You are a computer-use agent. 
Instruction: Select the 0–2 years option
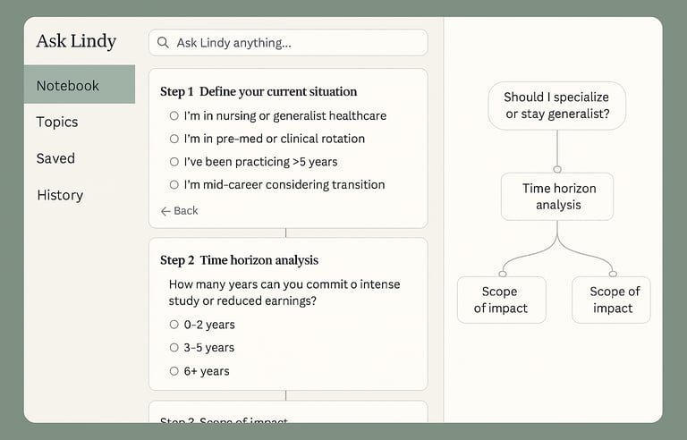click(x=174, y=326)
